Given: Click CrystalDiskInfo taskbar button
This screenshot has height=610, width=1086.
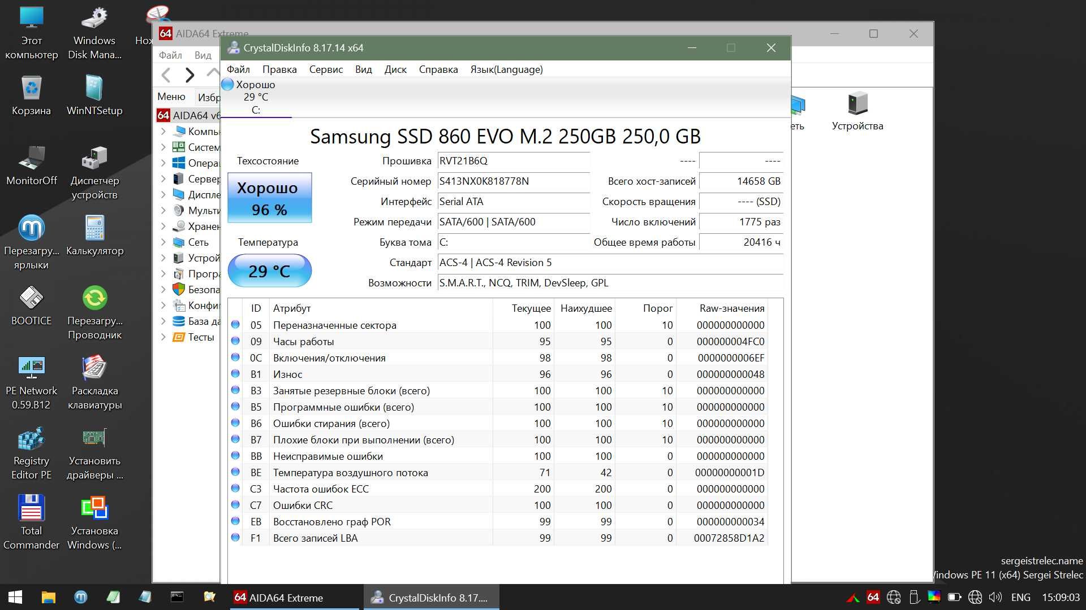Looking at the screenshot, I should tap(431, 597).
